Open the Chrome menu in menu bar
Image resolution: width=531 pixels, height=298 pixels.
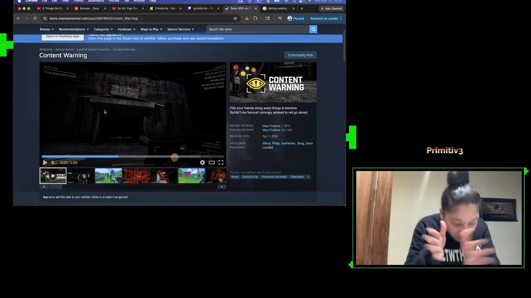click(x=32, y=1)
